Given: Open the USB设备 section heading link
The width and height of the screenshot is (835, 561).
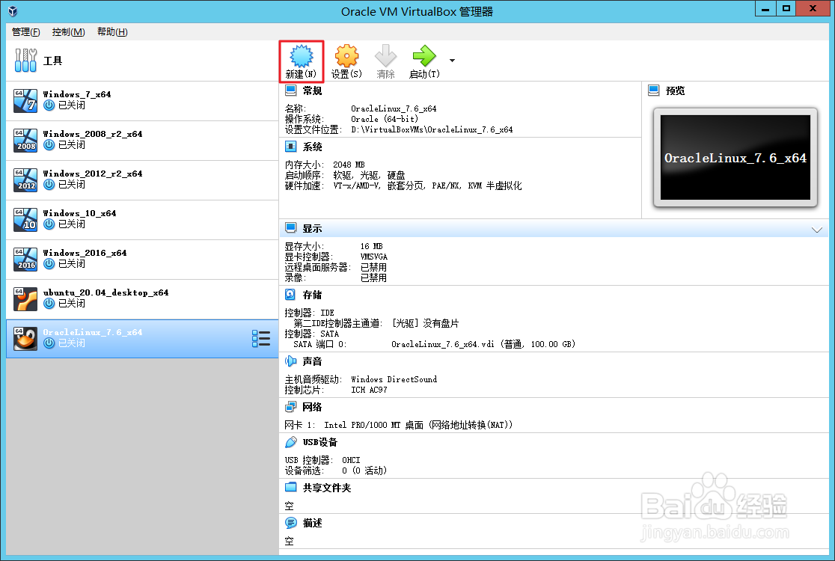Looking at the screenshot, I should [x=320, y=442].
